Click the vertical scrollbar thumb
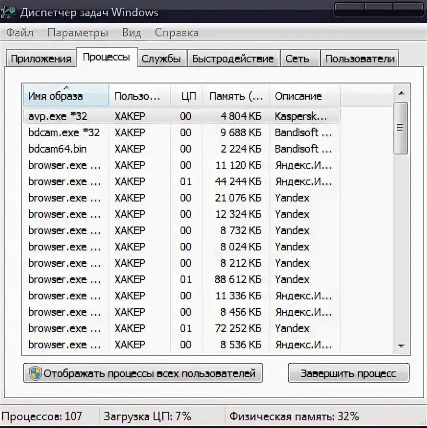 pyautogui.click(x=401, y=128)
